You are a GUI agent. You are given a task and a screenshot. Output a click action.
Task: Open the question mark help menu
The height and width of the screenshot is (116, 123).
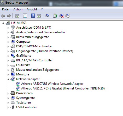coord(42,9)
